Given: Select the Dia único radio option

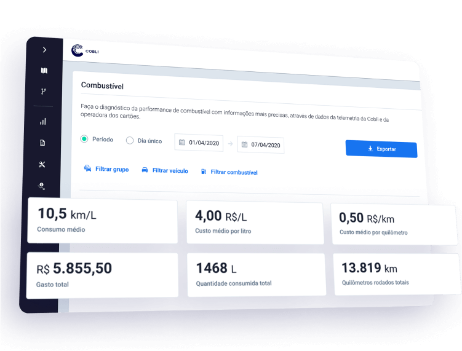Looking at the screenshot, I should (x=130, y=140).
